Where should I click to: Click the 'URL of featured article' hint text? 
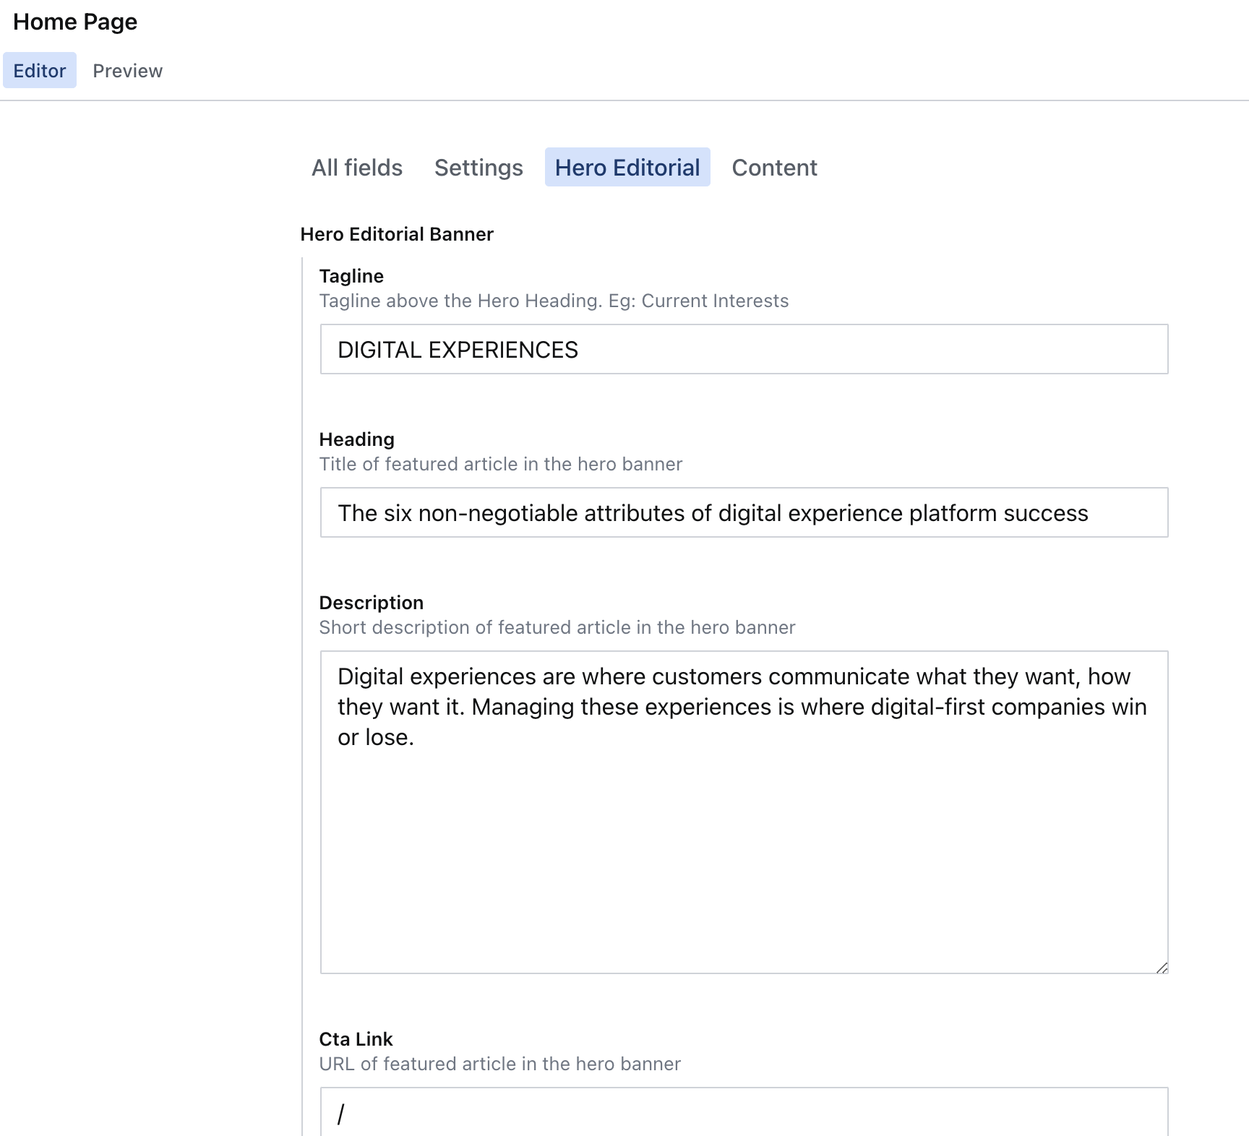click(499, 1064)
